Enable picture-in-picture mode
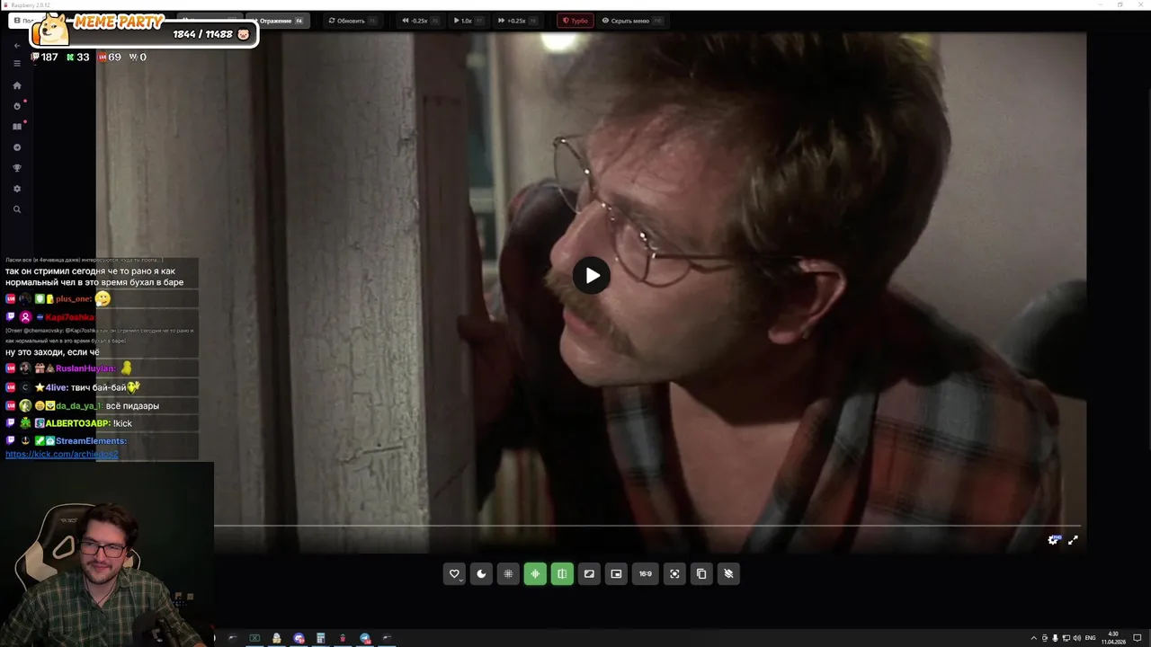1151x647 pixels. (x=616, y=573)
